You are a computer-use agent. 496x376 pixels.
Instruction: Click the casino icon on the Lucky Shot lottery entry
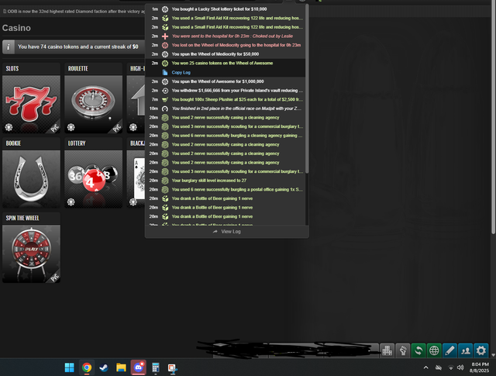[x=165, y=9]
